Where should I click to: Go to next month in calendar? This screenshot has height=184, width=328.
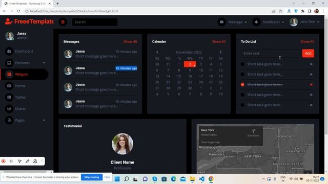220,52
